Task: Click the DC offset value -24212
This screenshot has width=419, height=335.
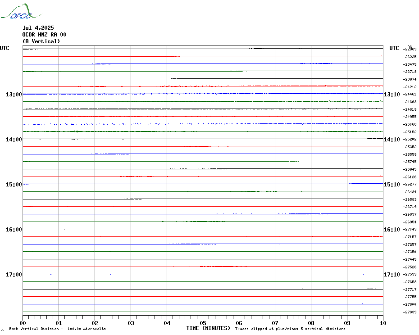Action: pos(410,87)
